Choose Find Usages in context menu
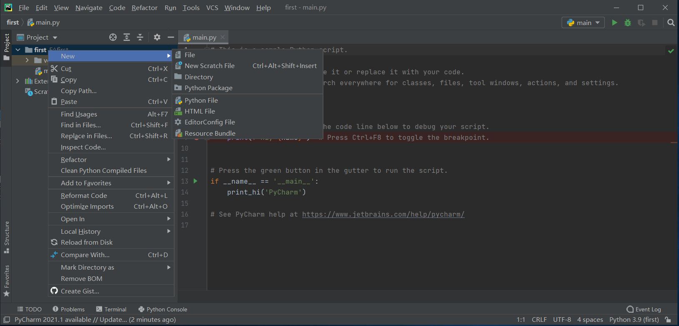The height and width of the screenshot is (326, 679). point(111,114)
